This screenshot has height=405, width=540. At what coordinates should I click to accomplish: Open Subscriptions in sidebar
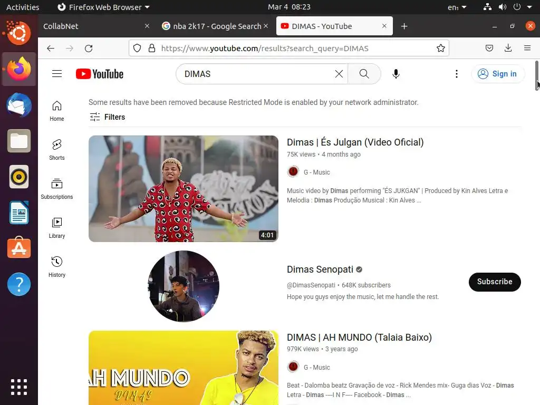(x=57, y=189)
